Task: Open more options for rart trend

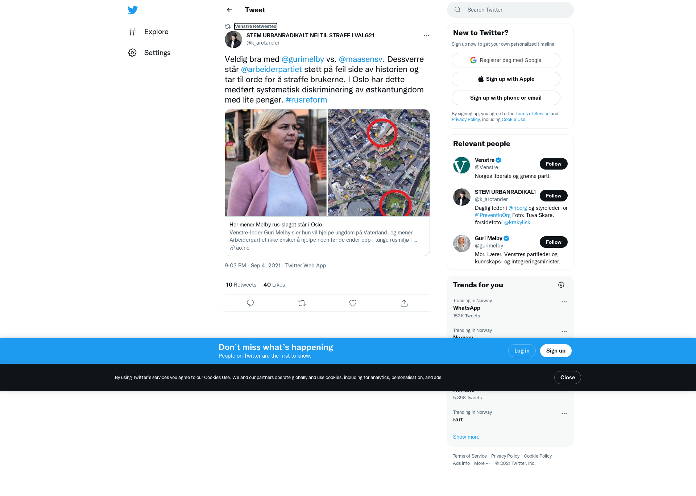Action: pos(564,413)
